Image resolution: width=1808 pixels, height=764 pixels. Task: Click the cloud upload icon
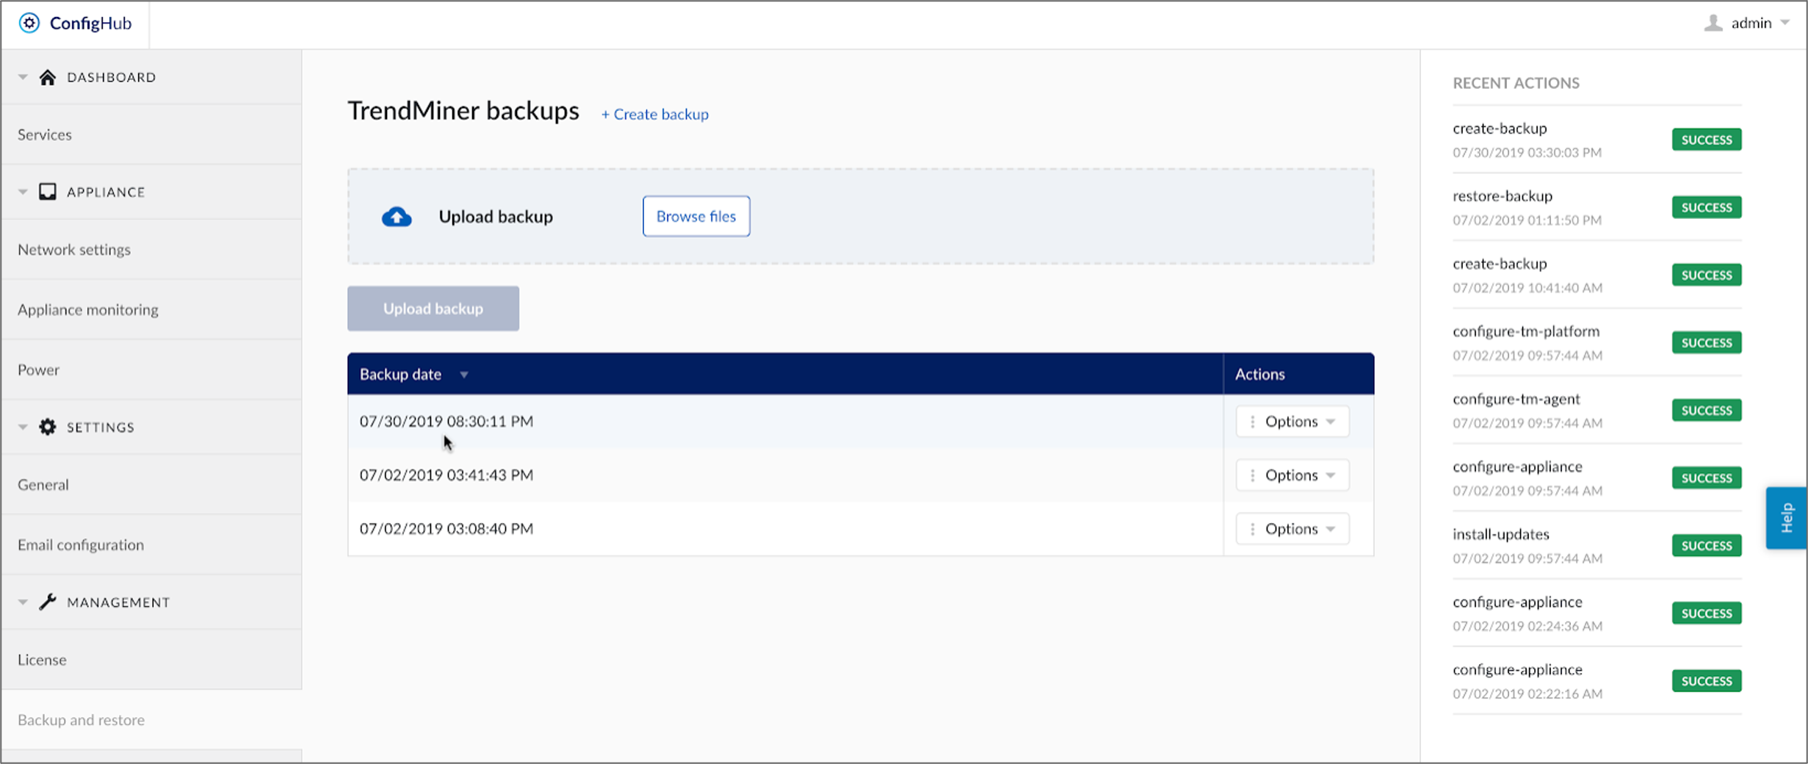[x=397, y=217]
